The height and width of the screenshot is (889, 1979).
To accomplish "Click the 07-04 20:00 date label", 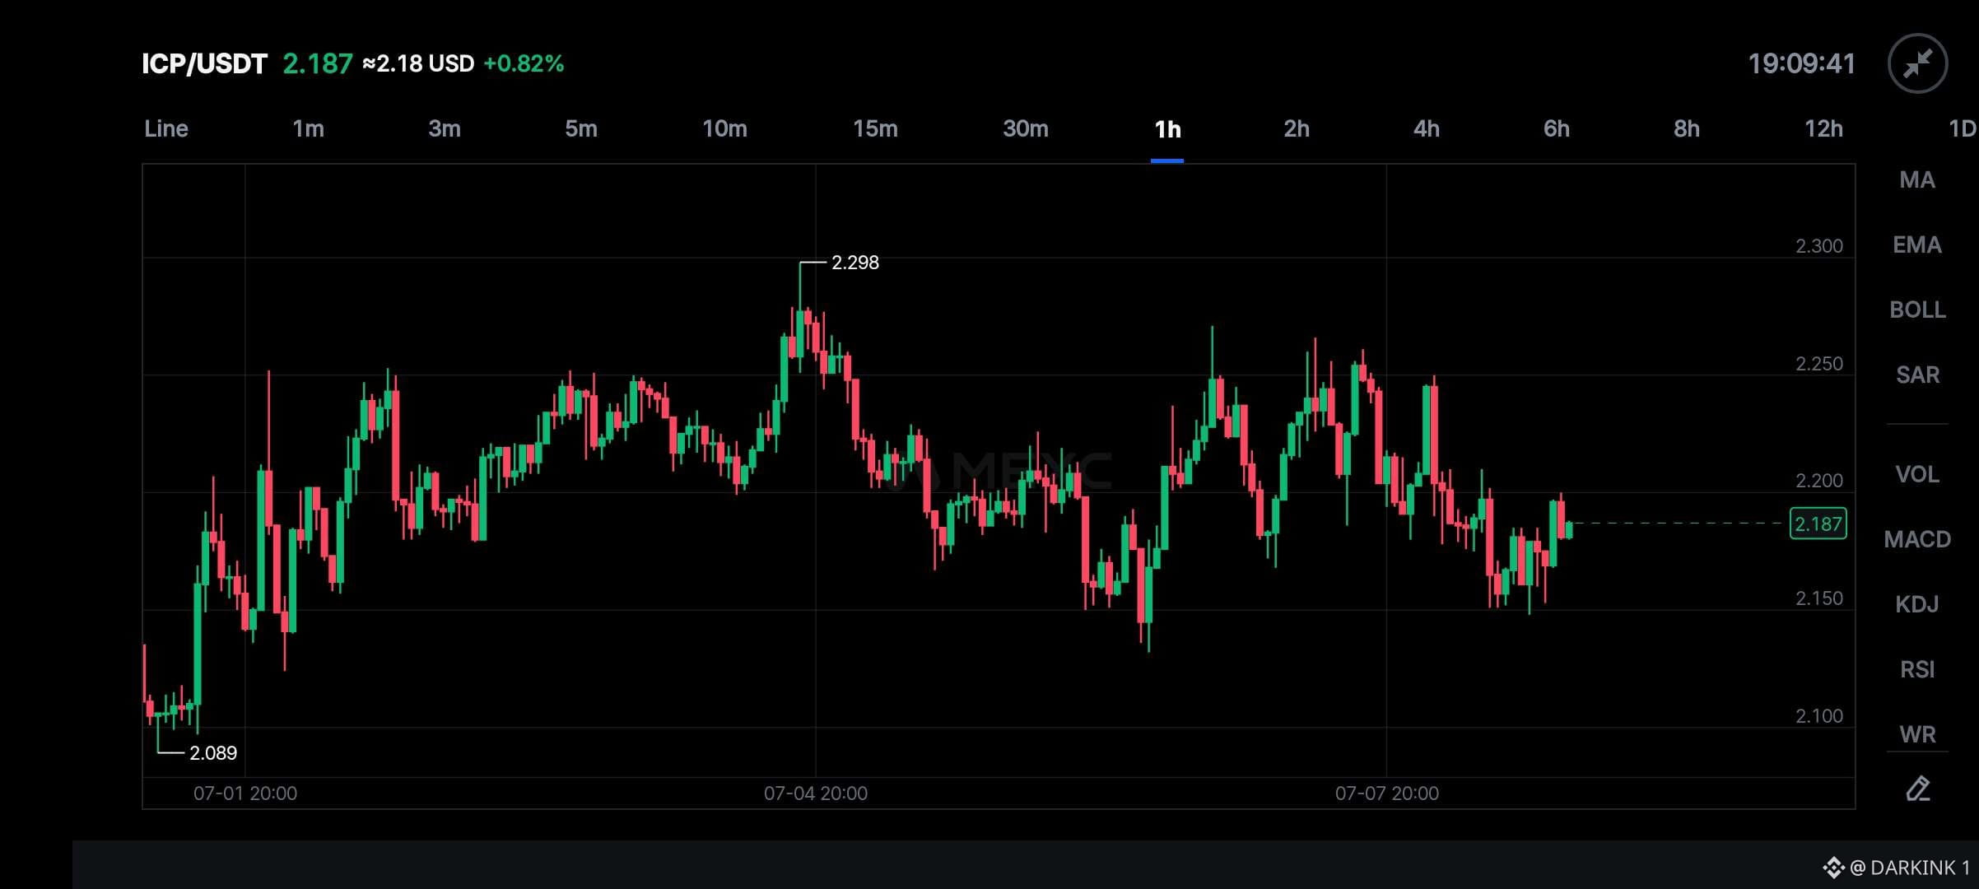I will [816, 794].
